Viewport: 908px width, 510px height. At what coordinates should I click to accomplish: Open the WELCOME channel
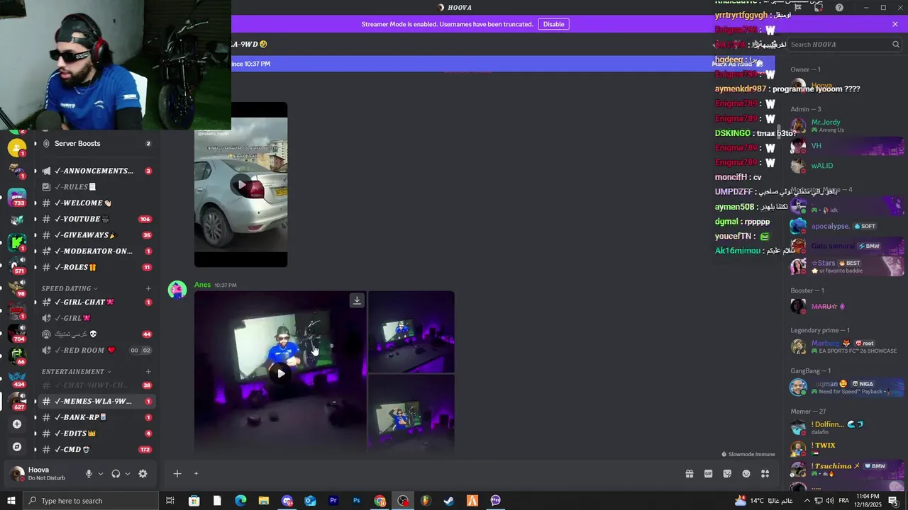pos(96,203)
